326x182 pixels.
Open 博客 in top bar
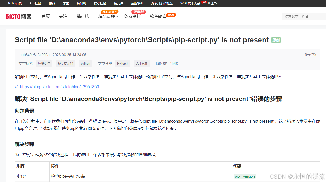[52, 3]
